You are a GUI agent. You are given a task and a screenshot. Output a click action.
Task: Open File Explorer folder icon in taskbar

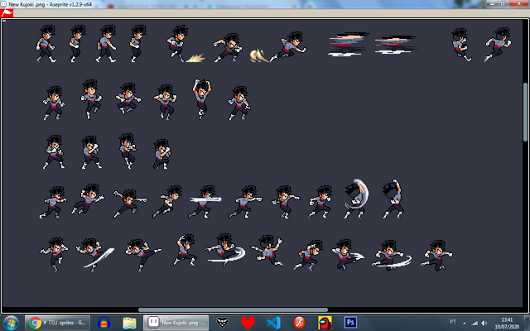pyautogui.click(x=129, y=323)
